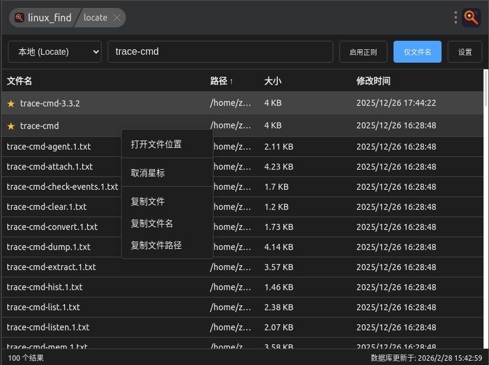Select 取消星标 in the context menu
This screenshot has width=489, height=365.
tap(148, 173)
